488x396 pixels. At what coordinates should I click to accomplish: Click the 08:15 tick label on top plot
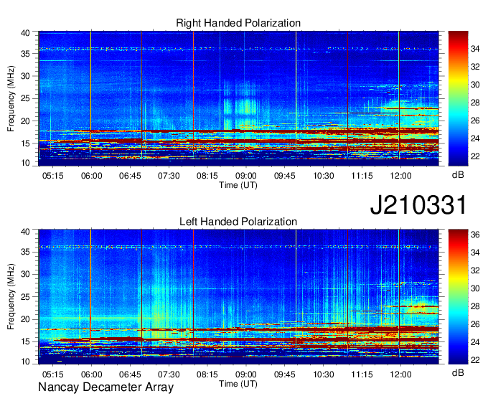point(207,176)
